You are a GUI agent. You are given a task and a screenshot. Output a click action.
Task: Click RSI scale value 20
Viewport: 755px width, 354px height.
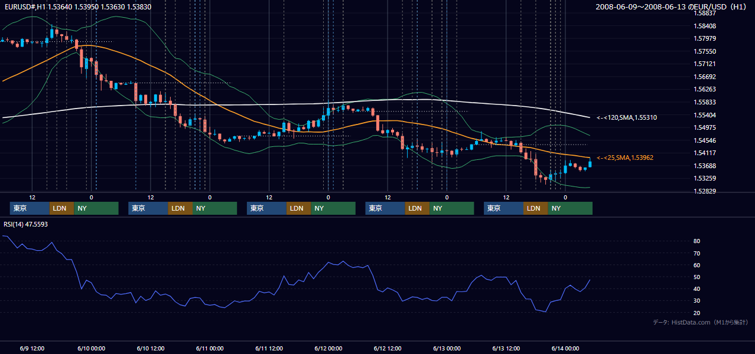point(697,313)
